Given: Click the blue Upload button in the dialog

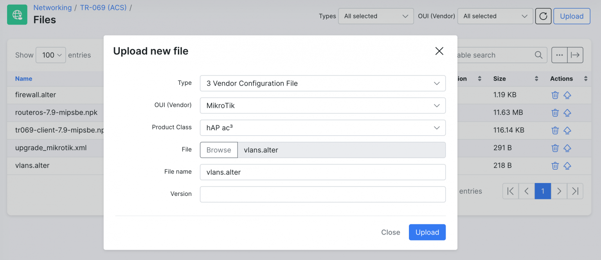Looking at the screenshot, I should (x=427, y=232).
